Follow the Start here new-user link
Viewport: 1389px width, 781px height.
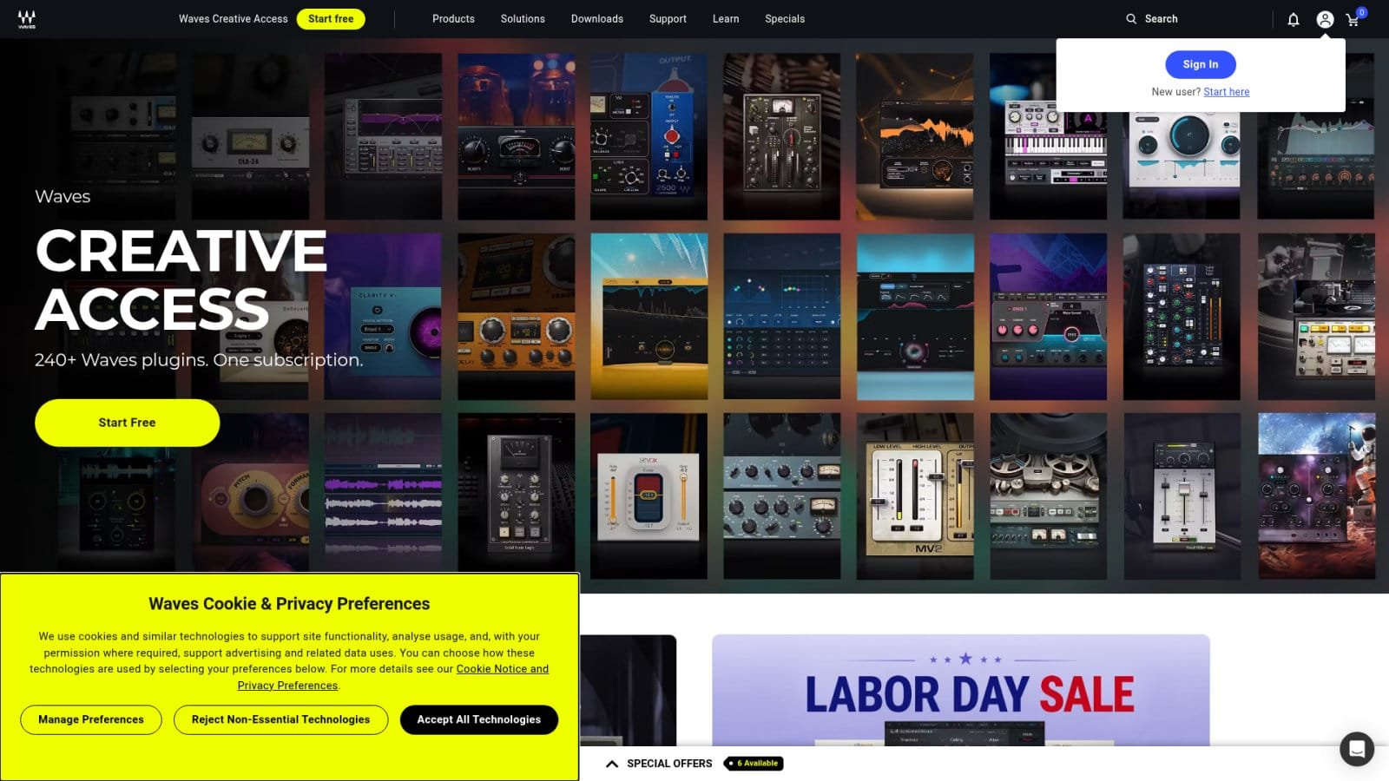[x=1227, y=92]
